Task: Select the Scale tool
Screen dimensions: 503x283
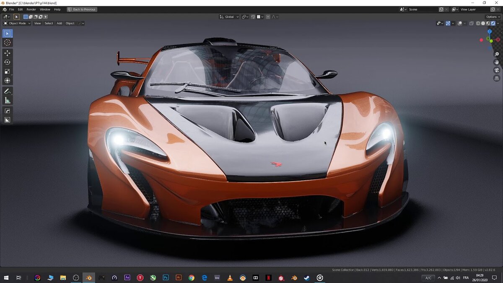Action: pos(7,71)
